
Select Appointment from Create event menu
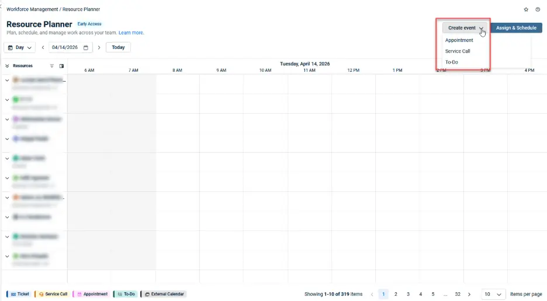459,40
